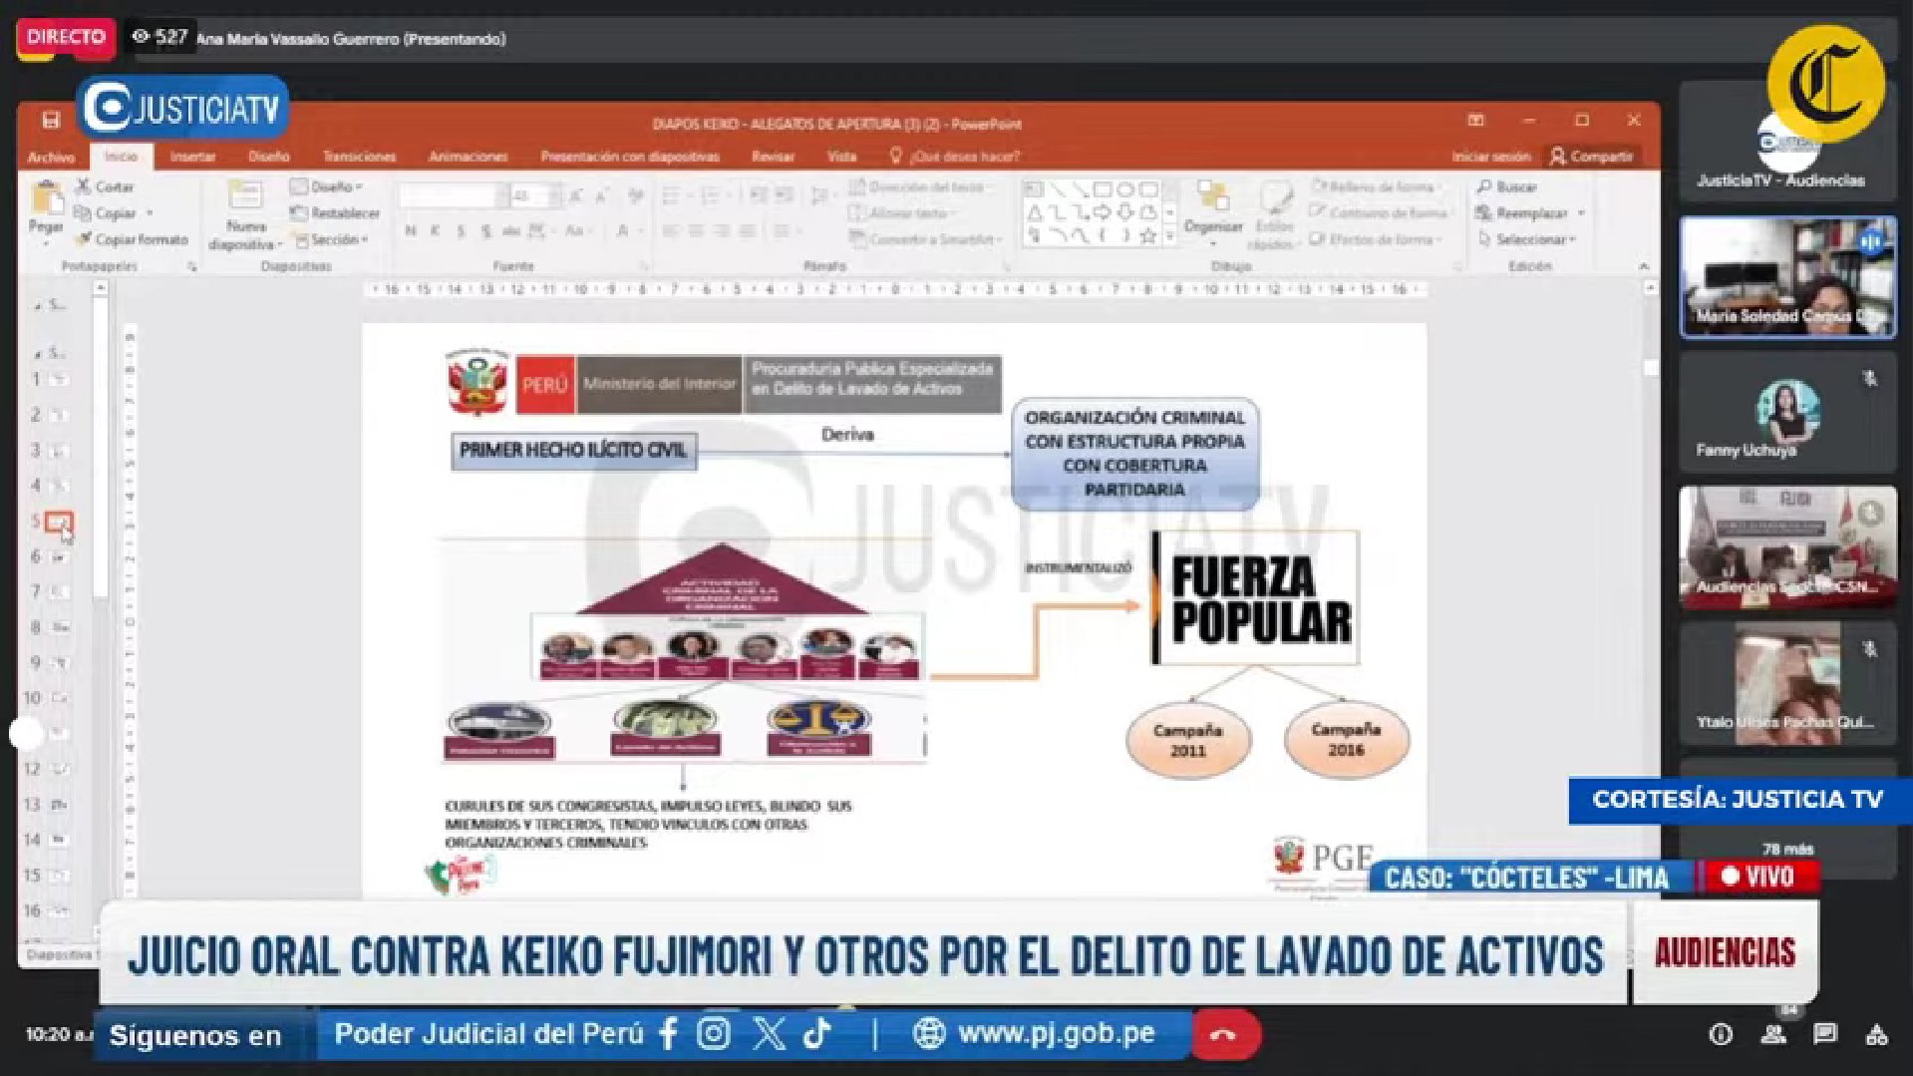Select slide 8 thumbnail
Viewport: 1913px width, 1076px height.
60,627
